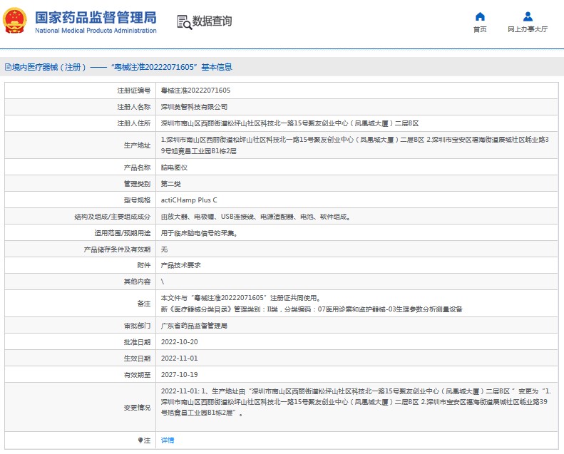Screen dimensions: 564x454
Task: Click the product name 脑电图仪
Action: tap(174, 167)
